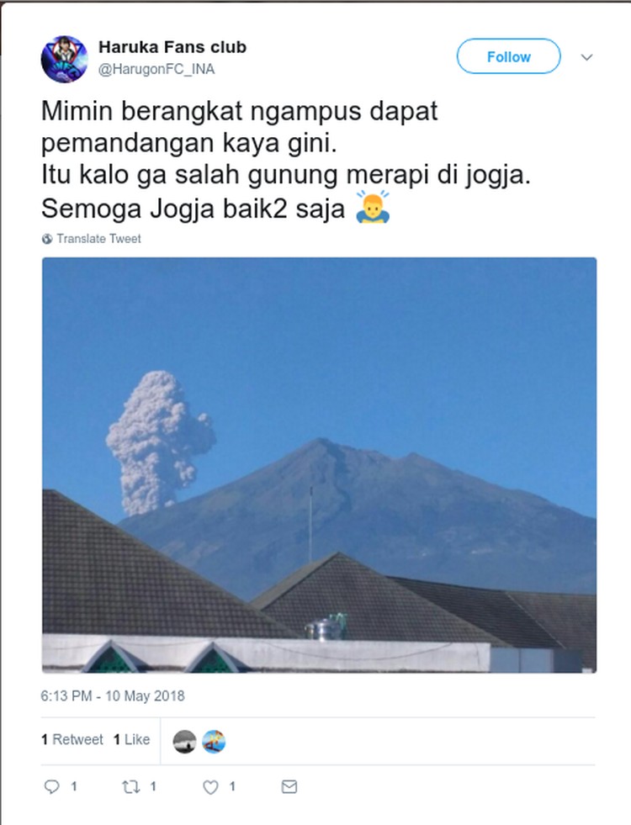Open the @HarugonFC_INA handle link
Viewport: 631px width, 825px height.
(x=156, y=69)
